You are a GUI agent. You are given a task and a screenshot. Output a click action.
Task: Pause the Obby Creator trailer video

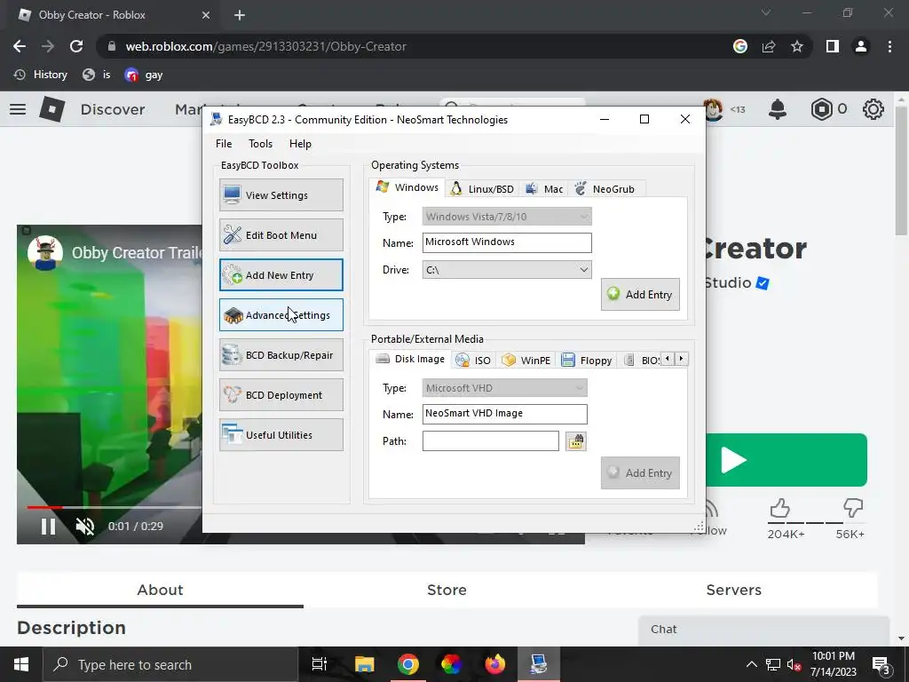pos(48,526)
